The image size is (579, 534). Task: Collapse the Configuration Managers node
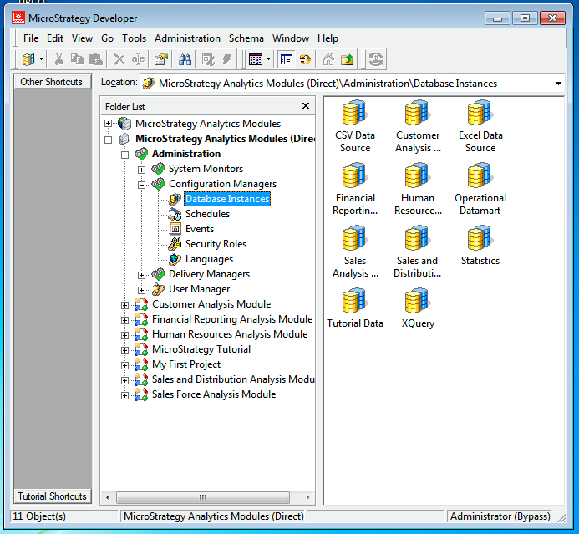[x=142, y=184]
